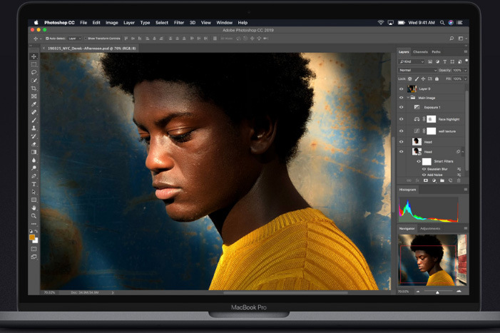Select the Horizontal Type tool
Image resolution: width=500 pixels, height=333 pixels.
click(34, 184)
